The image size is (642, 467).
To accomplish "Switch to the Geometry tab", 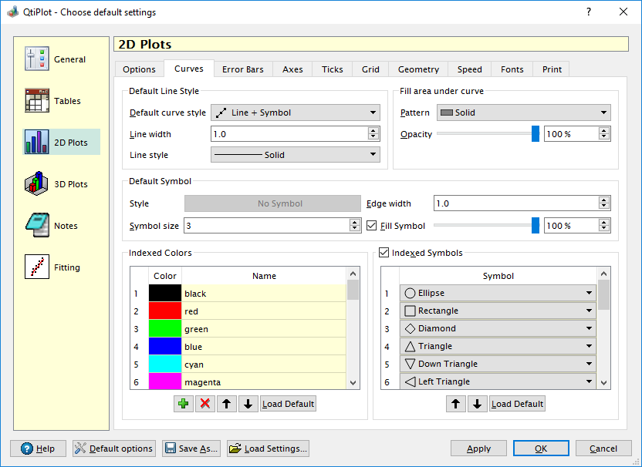I will coord(418,69).
